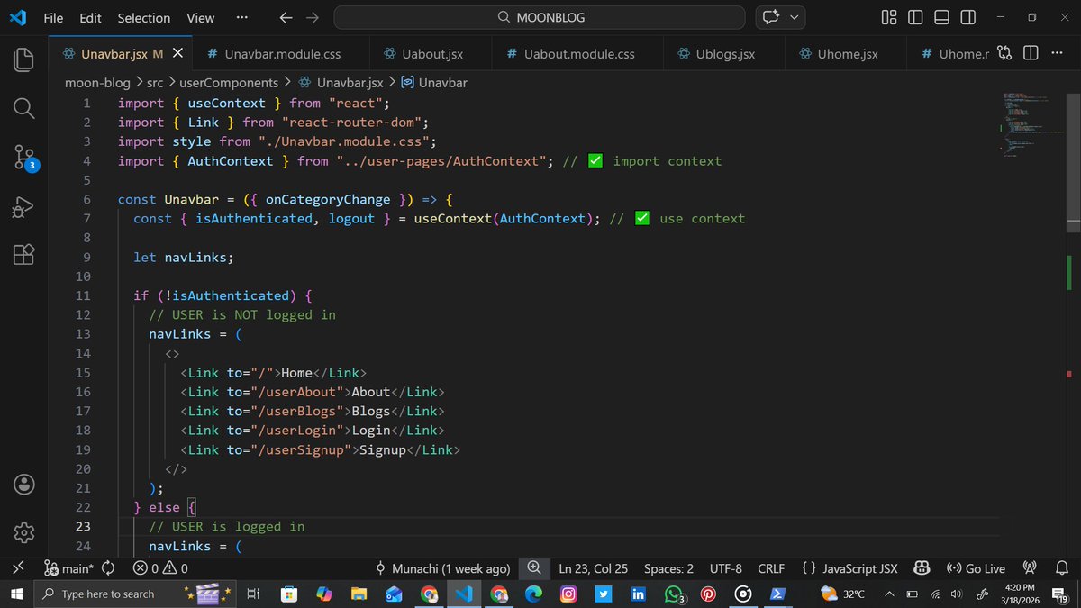Go forward with the navigation right arrow
The height and width of the screenshot is (608, 1081).
[312, 17]
